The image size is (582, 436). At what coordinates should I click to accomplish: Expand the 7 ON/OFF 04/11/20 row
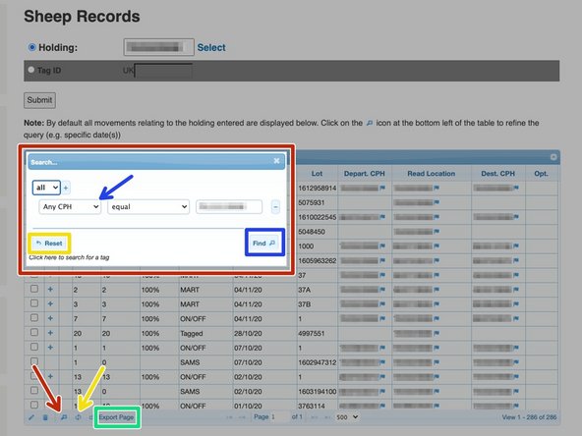(50, 318)
